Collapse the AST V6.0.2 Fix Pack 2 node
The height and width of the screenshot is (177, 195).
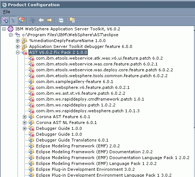point(17,52)
